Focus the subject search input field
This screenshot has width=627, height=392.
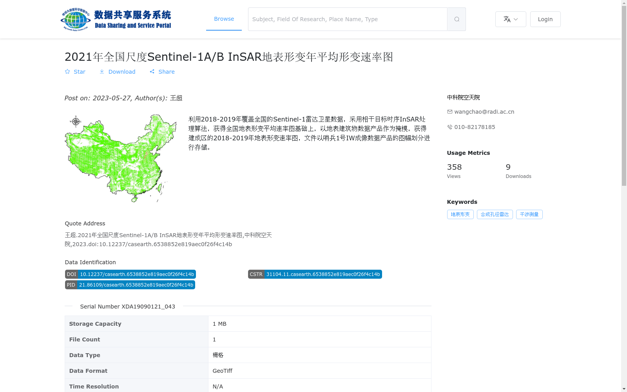(348, 19)
